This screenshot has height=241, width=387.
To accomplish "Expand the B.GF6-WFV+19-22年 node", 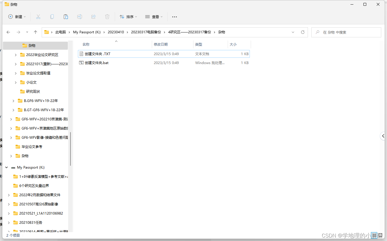I will pos(14,101).
